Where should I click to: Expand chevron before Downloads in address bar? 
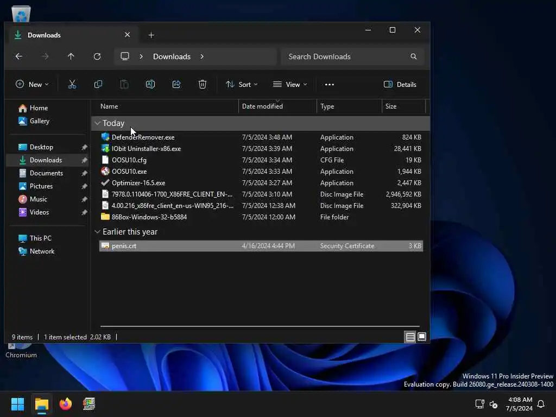(141, 56)
